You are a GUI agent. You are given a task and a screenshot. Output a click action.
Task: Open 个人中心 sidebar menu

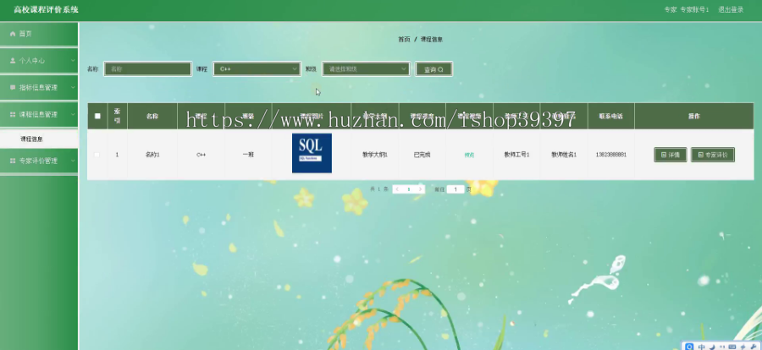(x=39, y=61)
